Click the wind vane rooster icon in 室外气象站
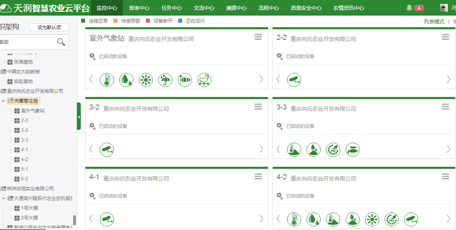The width and height of the screenshot is (456, 230). tap(205, 79)
